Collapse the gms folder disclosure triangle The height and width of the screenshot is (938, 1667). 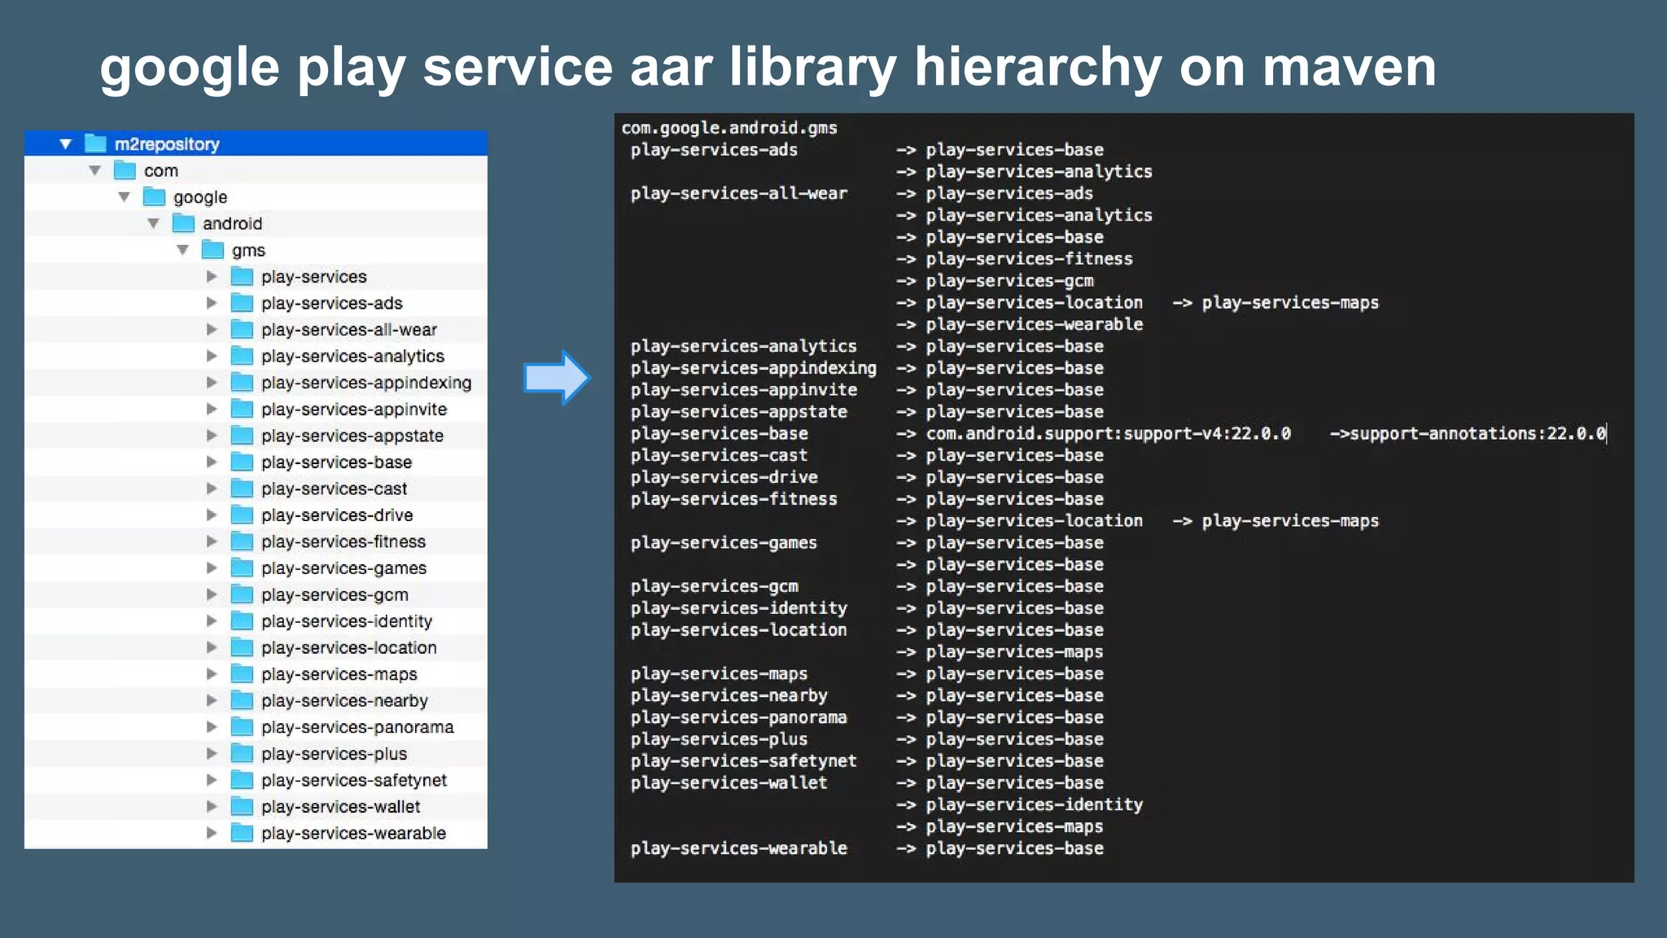coord(183,250)
